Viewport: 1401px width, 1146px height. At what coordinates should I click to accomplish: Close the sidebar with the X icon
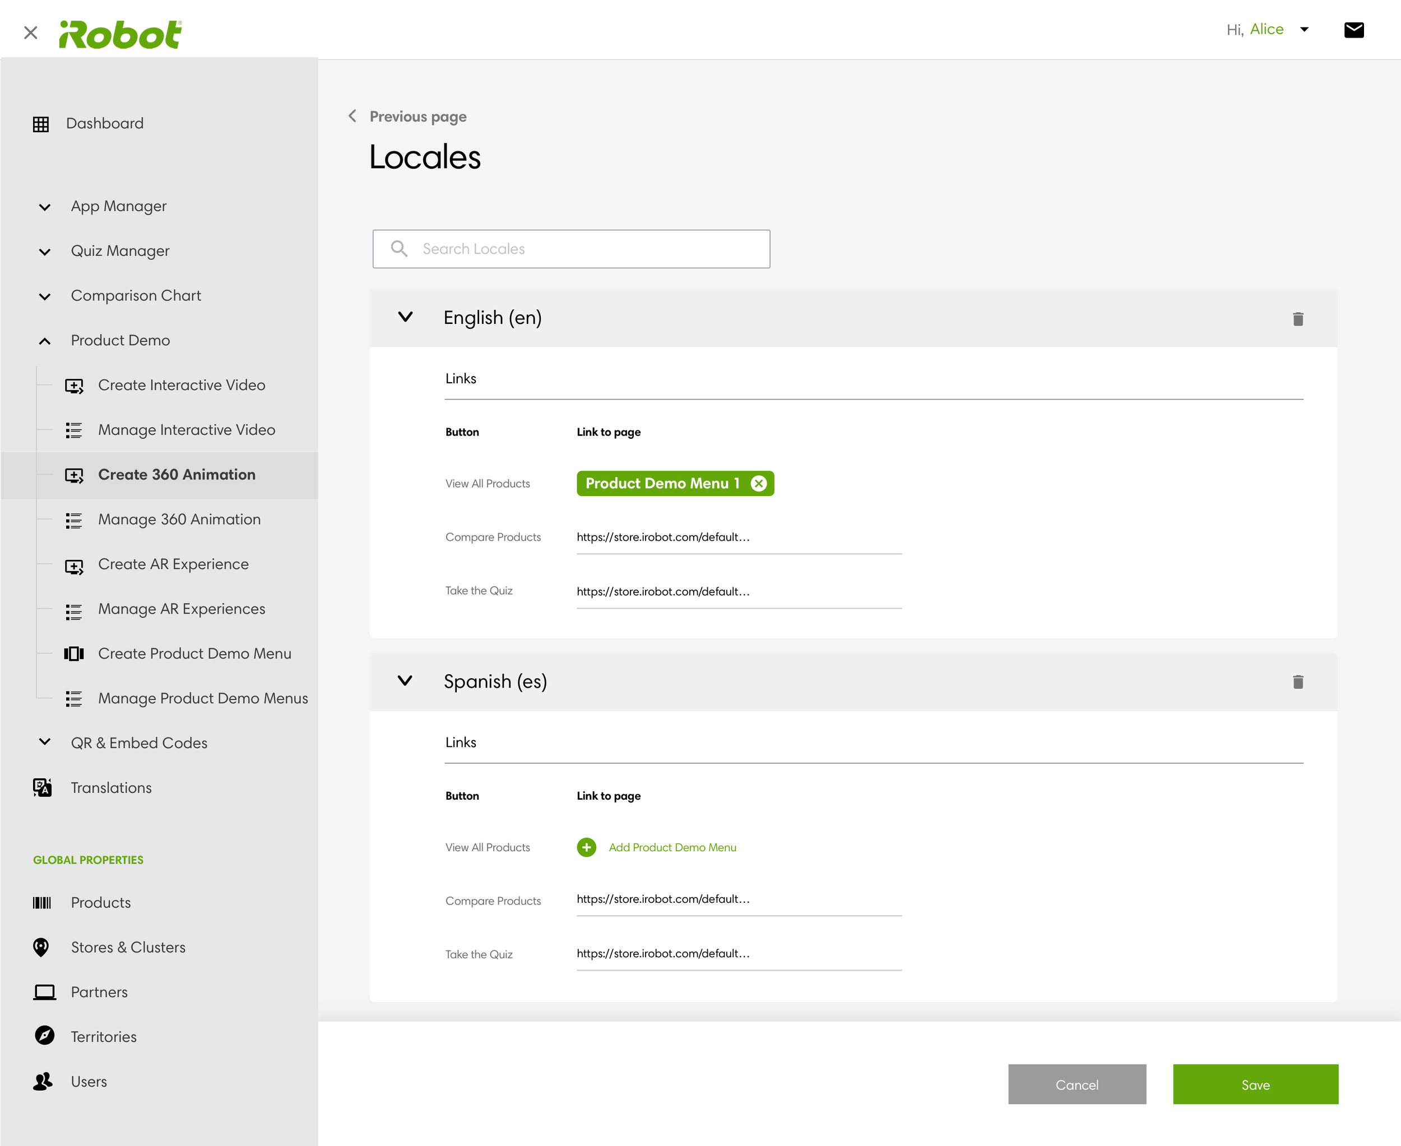point(30,33)
